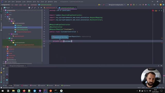The image size is (165, 93).
Task: Open the GitHub Desktop icon on the taskbar
Action: tap(40, 91)
